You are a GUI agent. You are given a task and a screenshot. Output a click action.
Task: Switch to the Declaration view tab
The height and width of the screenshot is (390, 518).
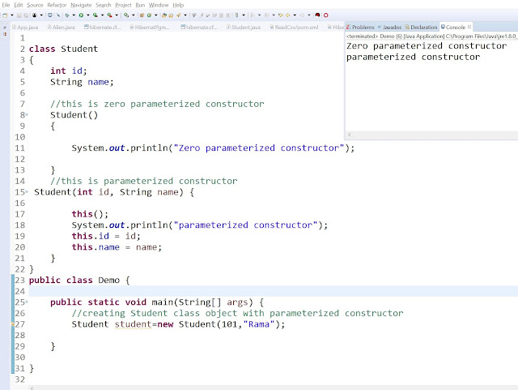click(421, 27)
